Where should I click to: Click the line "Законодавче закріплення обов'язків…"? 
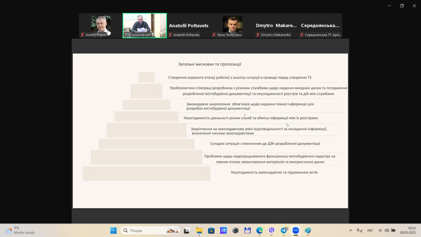click(x=250, y=106)
